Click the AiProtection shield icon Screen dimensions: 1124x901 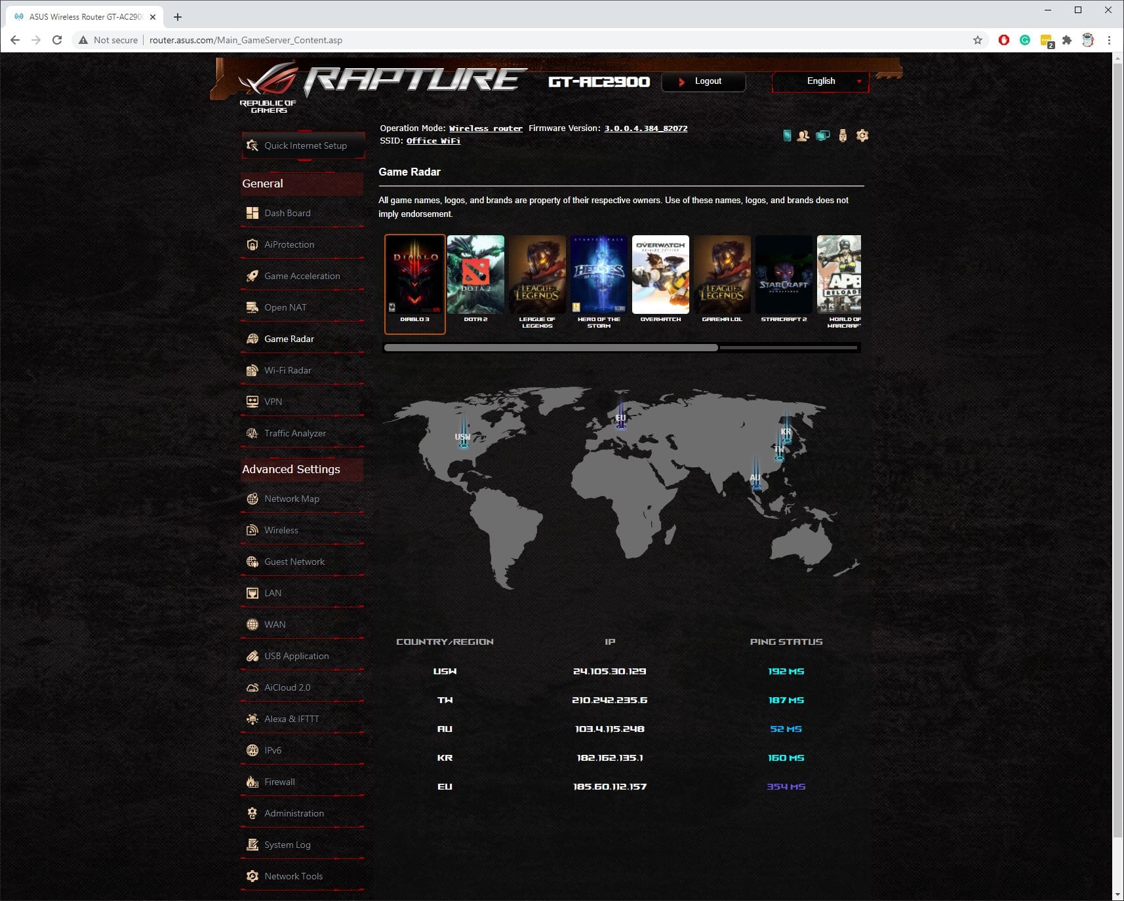[252, 244]
